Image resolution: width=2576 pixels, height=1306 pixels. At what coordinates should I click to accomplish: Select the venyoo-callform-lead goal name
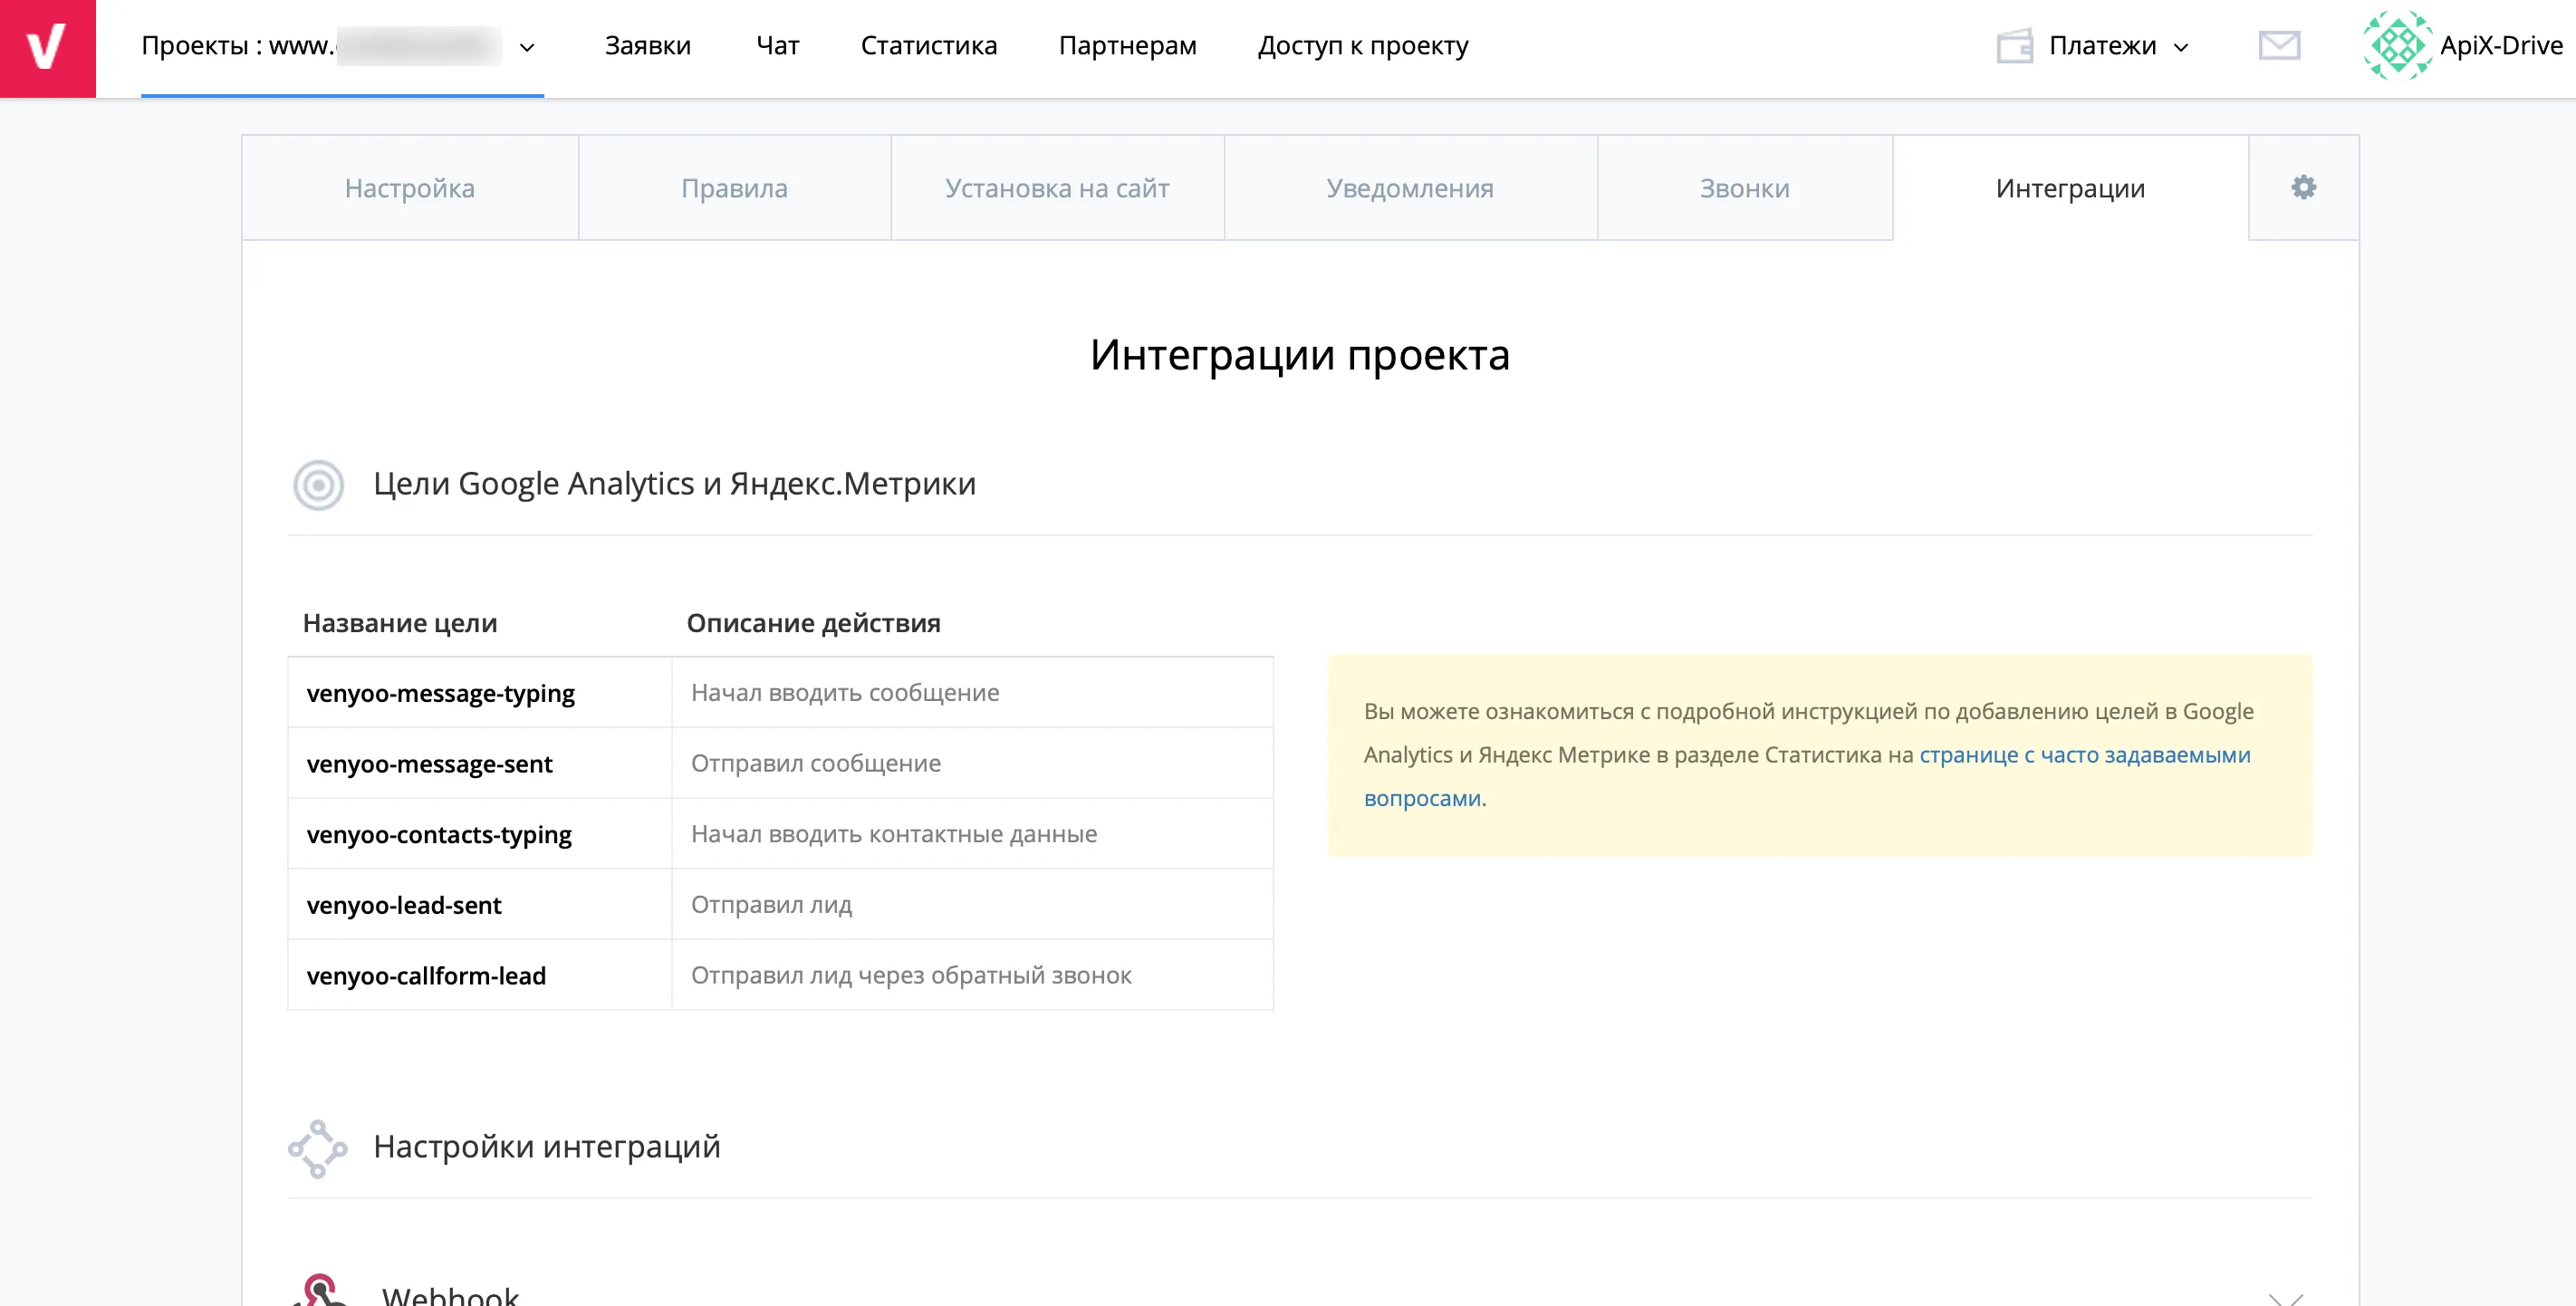pos(426,975)
